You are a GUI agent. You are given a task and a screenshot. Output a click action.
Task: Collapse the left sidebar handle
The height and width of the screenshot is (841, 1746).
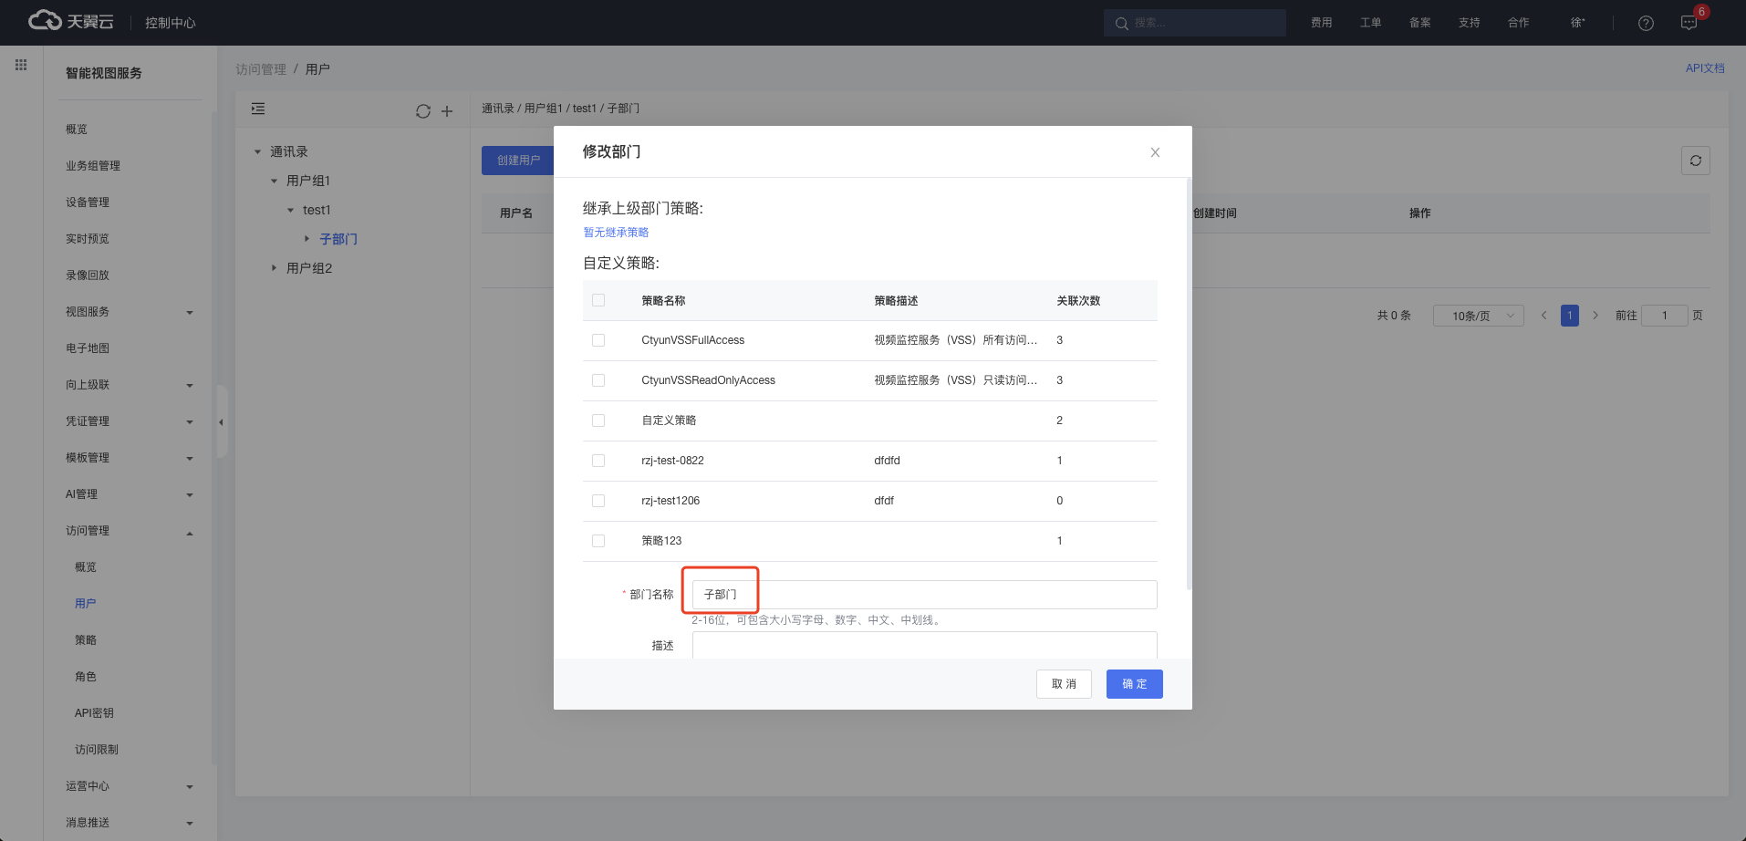coord(221,421)
